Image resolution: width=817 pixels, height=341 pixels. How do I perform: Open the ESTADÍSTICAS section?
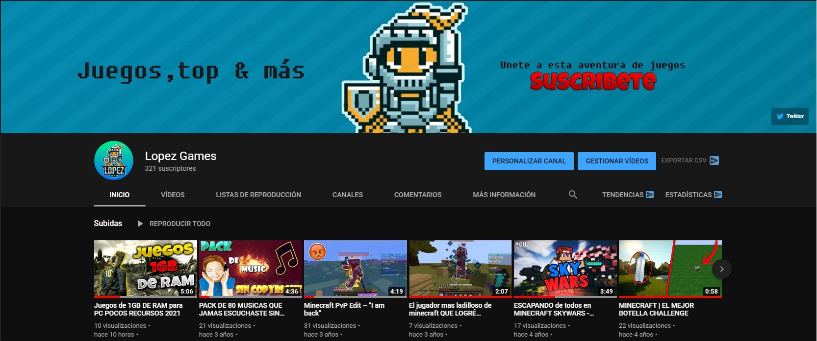pyautogui.click(x=693, y=195)
